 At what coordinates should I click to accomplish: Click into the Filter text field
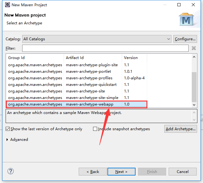105,48
